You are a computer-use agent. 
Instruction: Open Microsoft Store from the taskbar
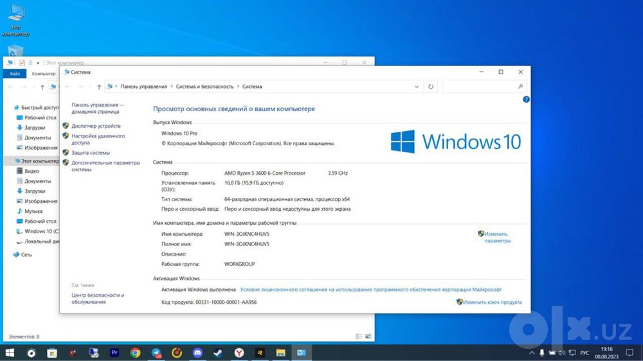coord(52,353)
